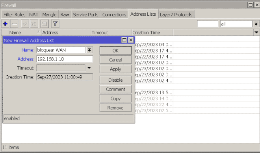
Task: Select row with creation time ep/22/2023 14:0...
Action: 197,99
